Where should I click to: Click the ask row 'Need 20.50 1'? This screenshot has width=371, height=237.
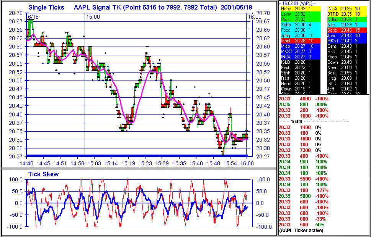point(346,68)
